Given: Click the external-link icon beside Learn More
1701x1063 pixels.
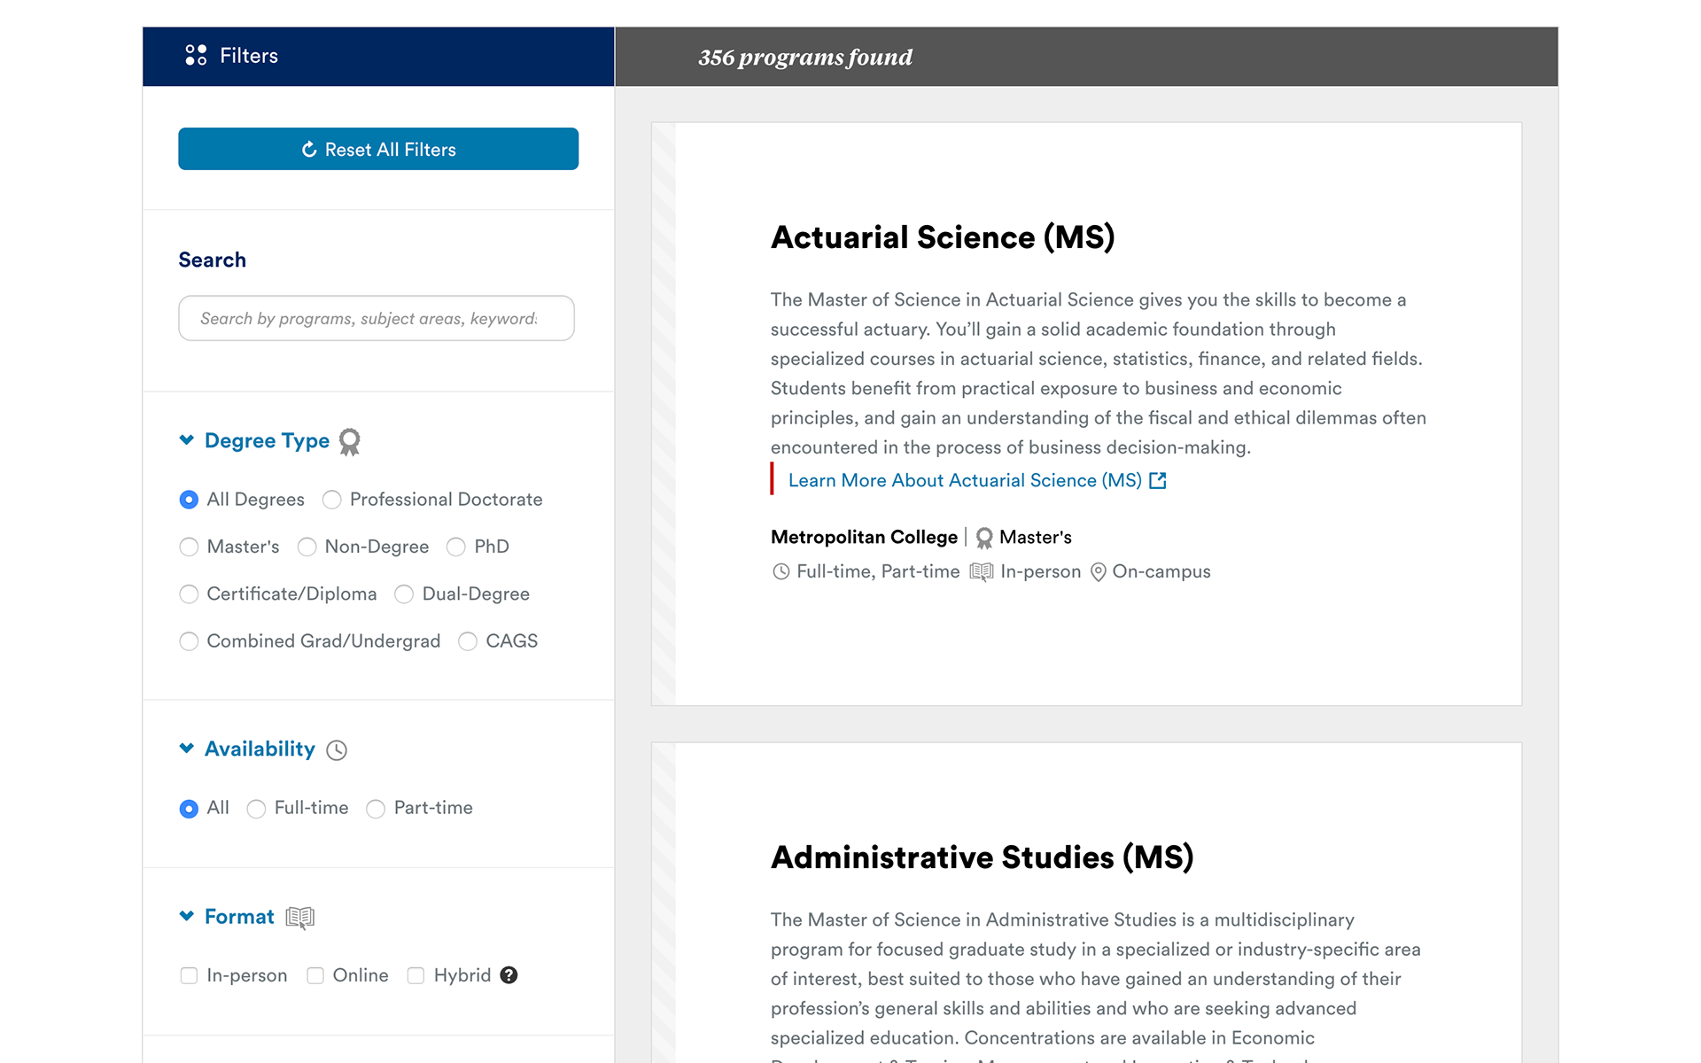Looking at the screenshot, I should coord(1158,480).
